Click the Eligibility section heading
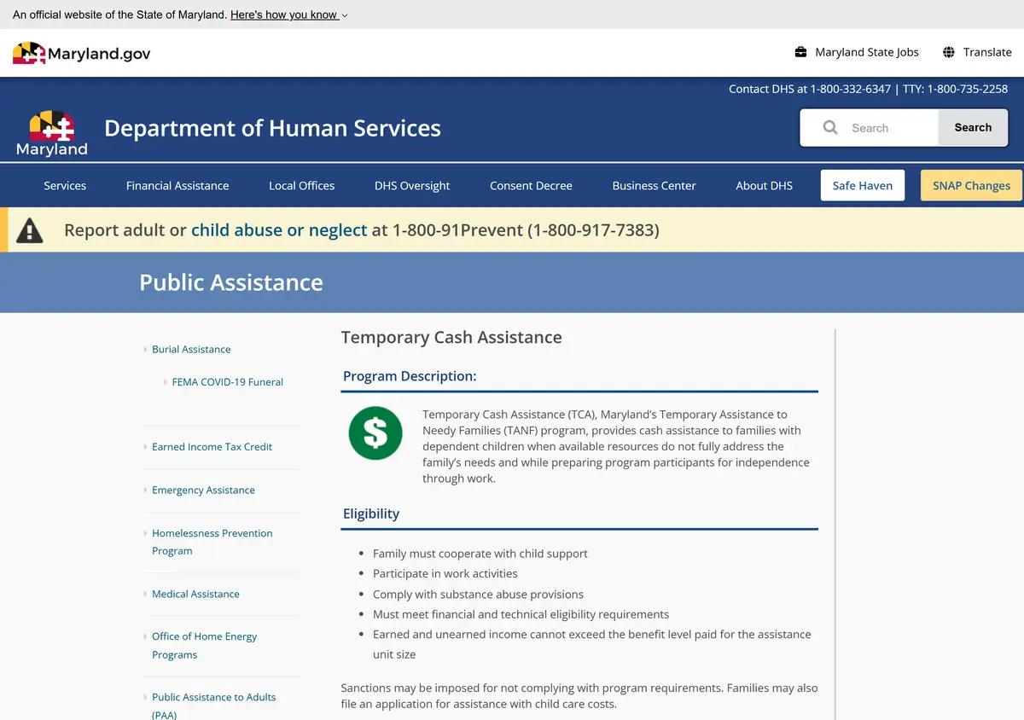This screenshot has width=1024, height=720. click(371, 514)
